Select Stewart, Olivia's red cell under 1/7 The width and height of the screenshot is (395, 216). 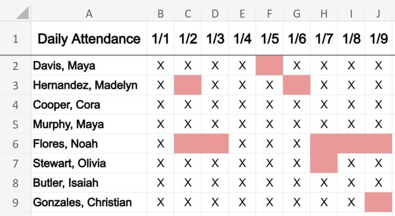324,163
